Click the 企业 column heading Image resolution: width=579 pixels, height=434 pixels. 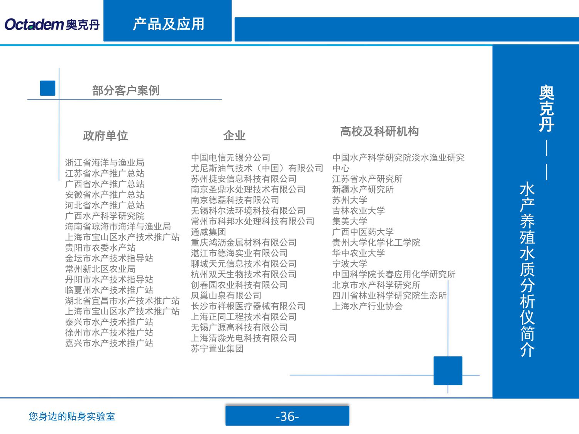234,136
